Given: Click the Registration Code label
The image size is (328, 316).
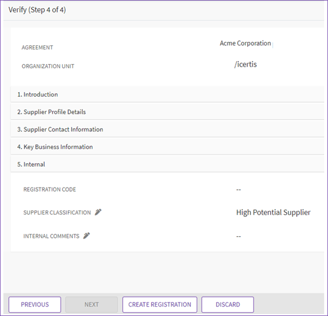Looking at the screenshot, I should 50,189.
